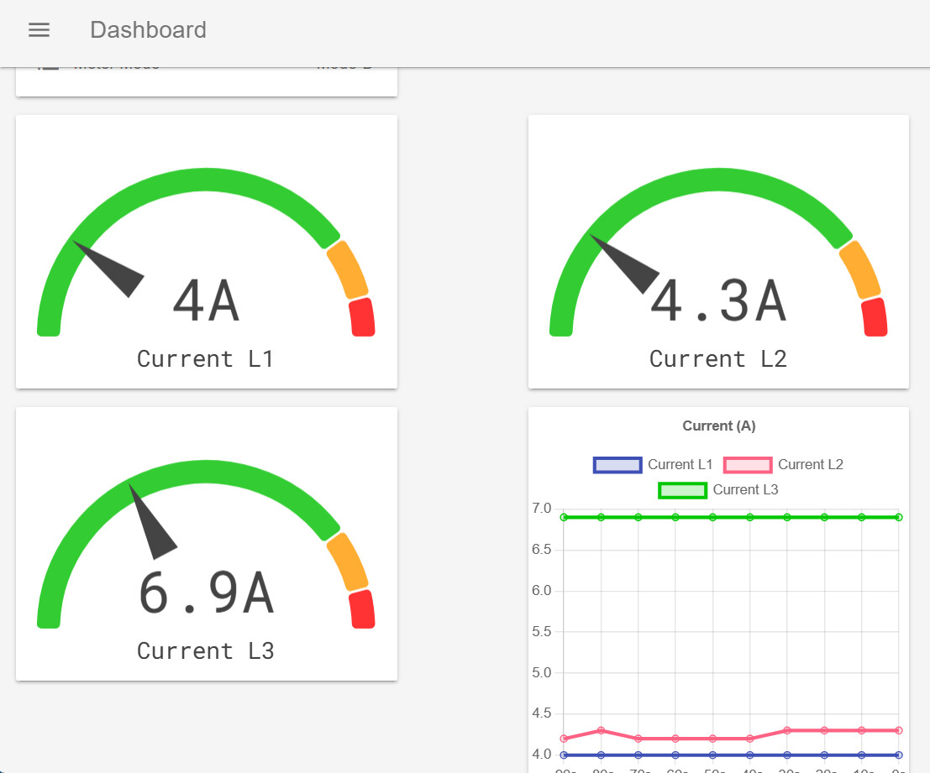Click the Current (A) chart title
The height and width of the screenshot is (773, 930).
pos(718,426)
